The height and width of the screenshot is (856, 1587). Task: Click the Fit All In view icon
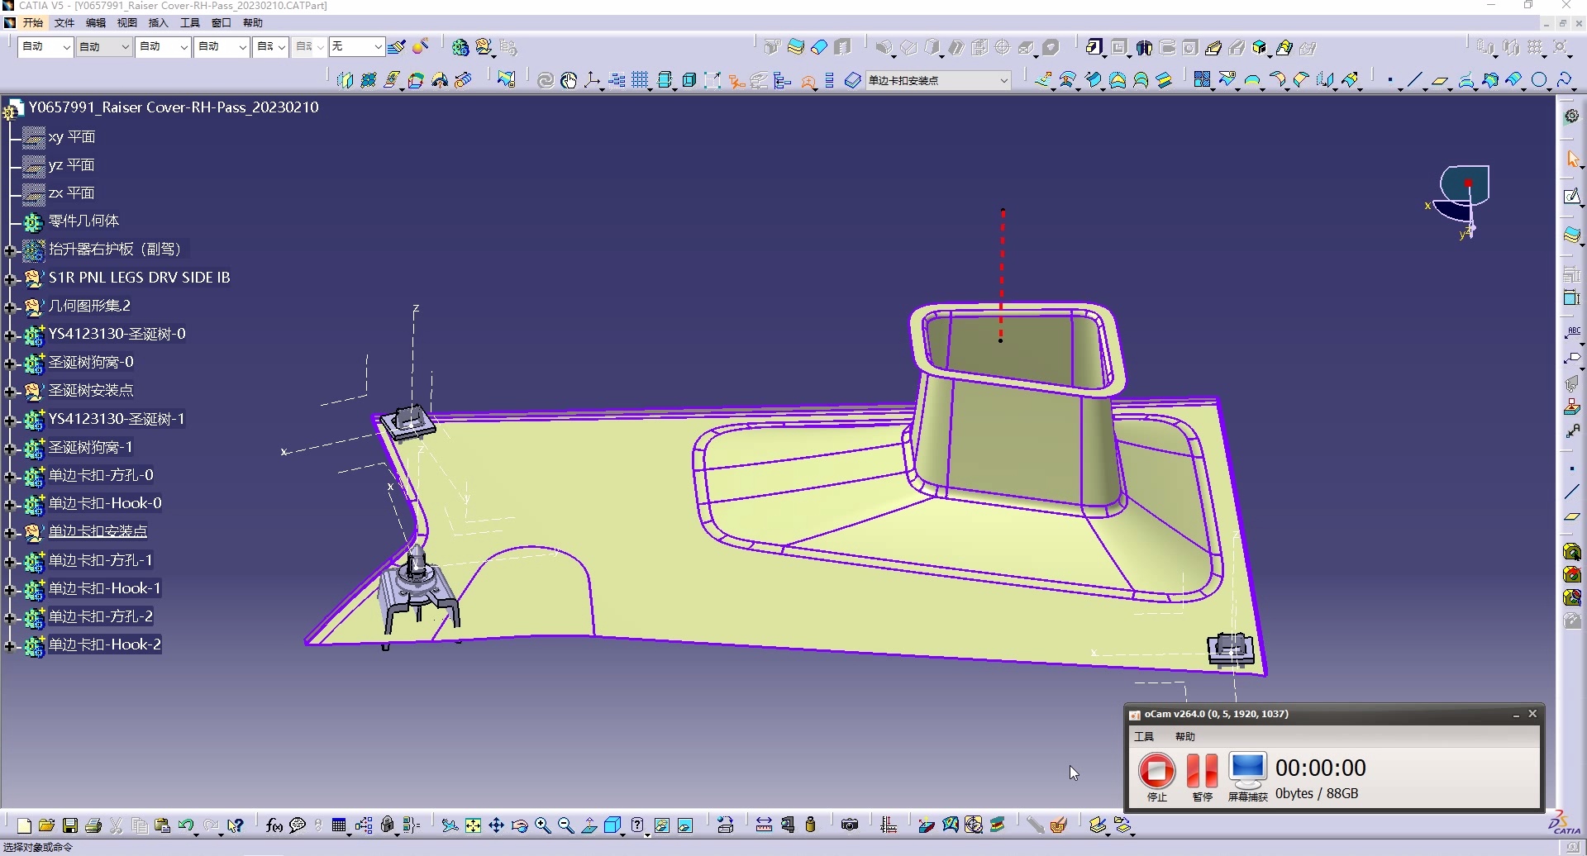coord(473,825)
